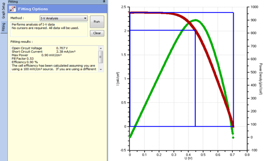Click the Short Circuit Current result line
This screenshot has width=266, height=161.
point(40,51)
